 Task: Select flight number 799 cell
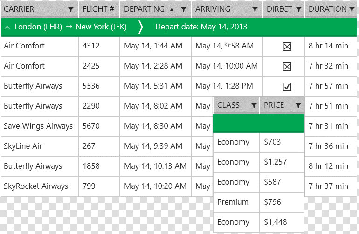(99, 186)
